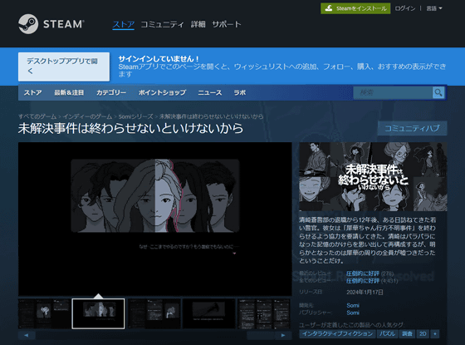Click the デスクトップアプリで開く button
The height and width of the screenshot is (345, 465).
click(x=64, y=67)
